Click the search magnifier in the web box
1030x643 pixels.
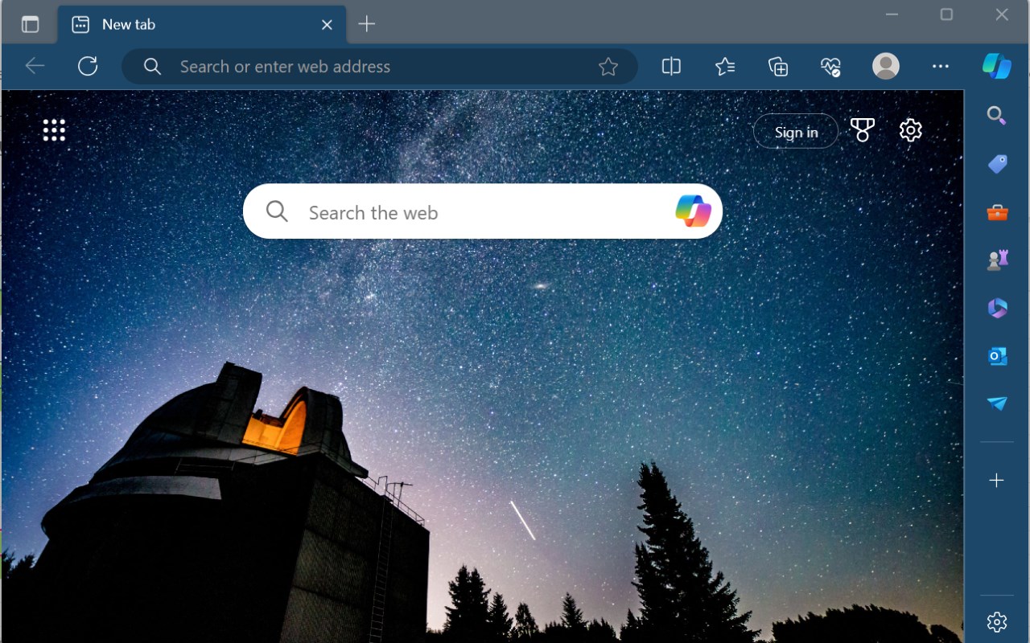coord(277,211)
